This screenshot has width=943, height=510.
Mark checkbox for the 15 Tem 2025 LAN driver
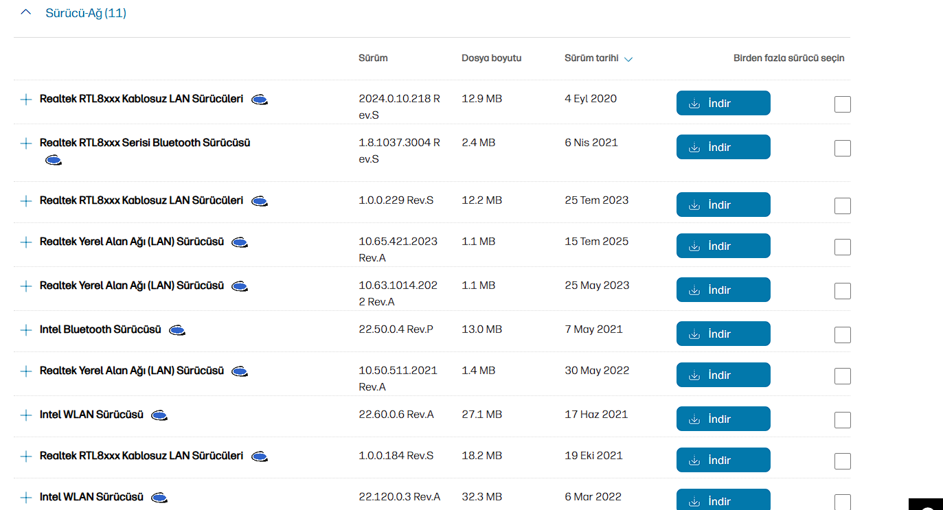[843, 247]
